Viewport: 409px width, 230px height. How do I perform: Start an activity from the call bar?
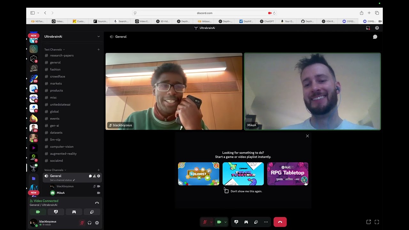246,222
